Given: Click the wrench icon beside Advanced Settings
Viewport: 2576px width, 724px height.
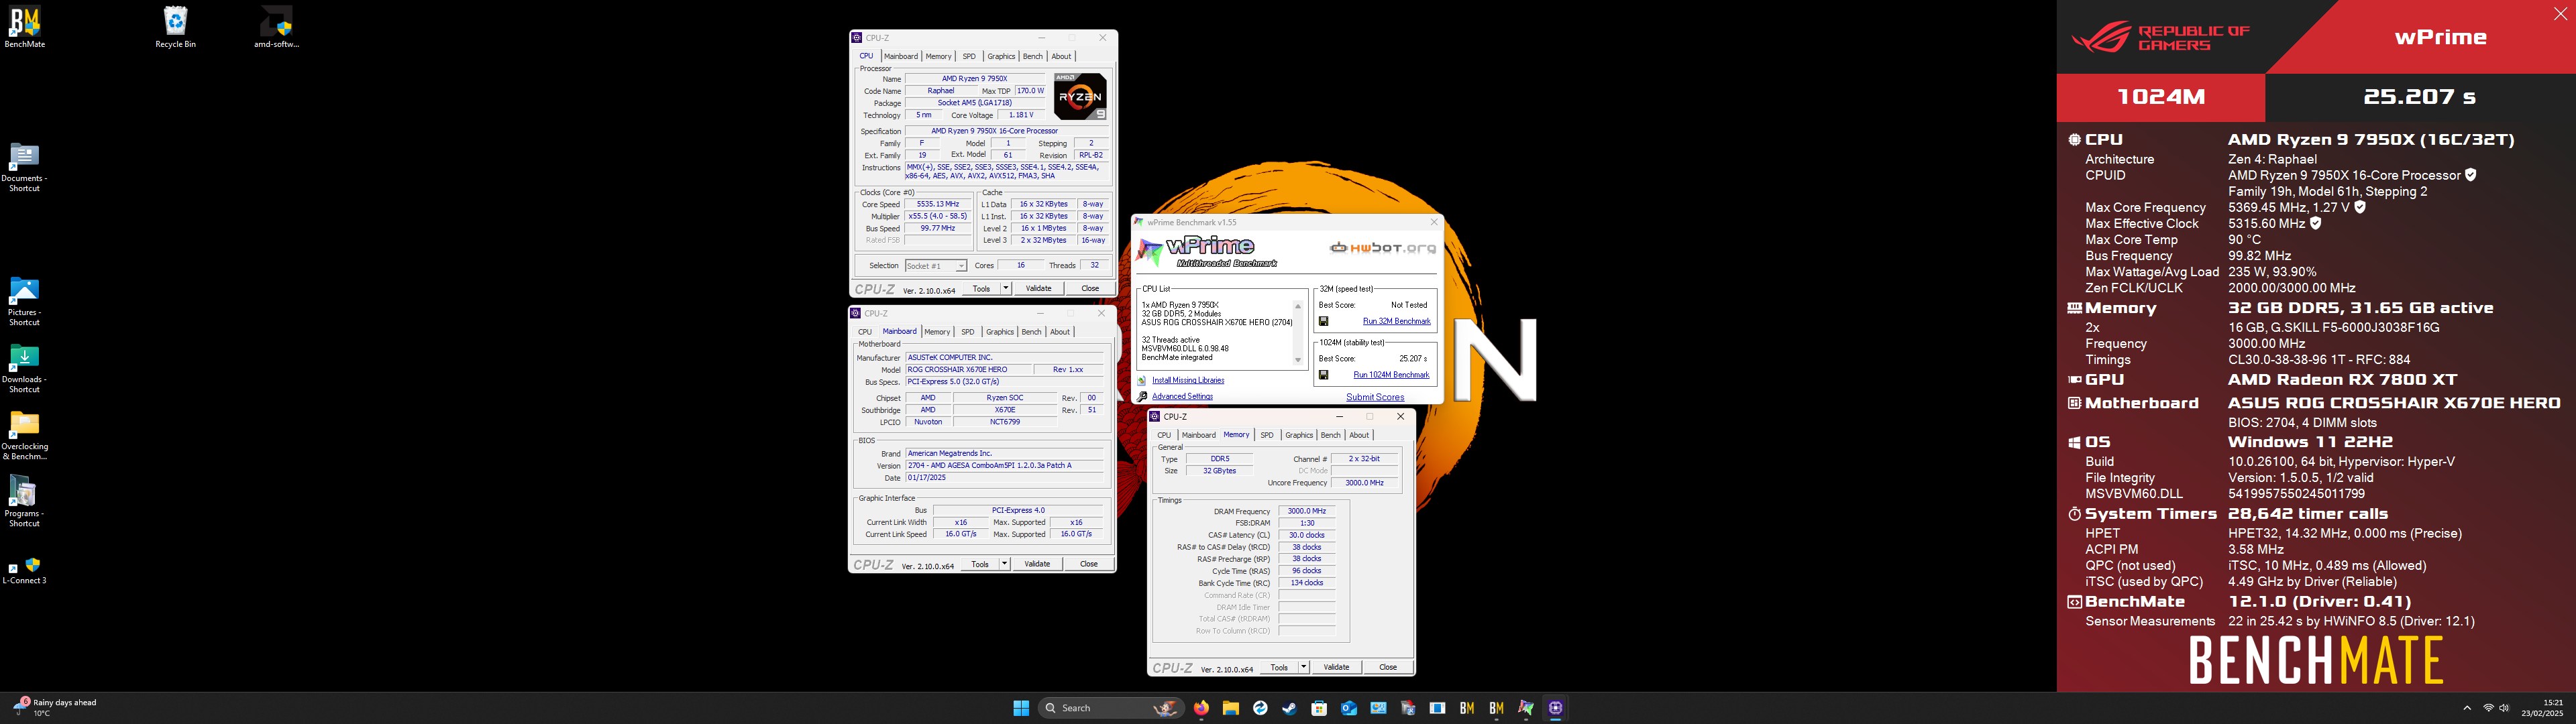Looking at the screenshot, I should click(x=1142, y=396).
